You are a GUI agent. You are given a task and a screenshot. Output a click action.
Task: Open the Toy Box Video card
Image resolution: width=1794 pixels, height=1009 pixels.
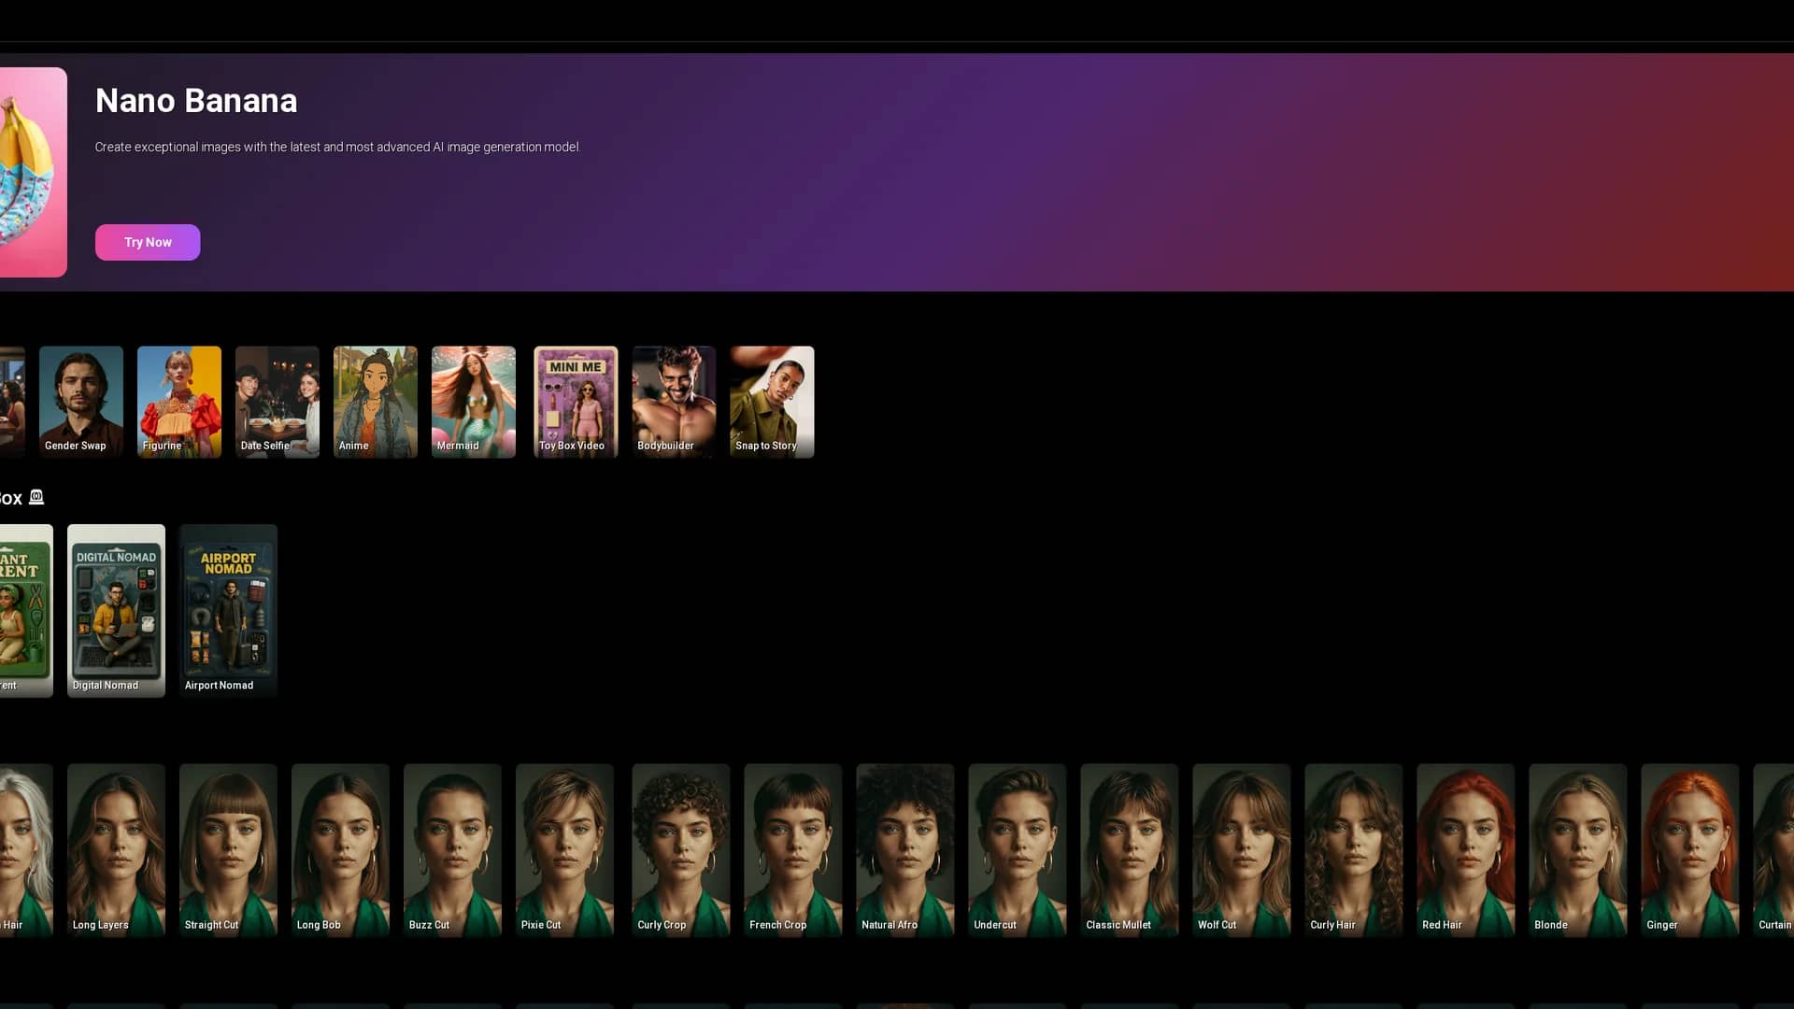[x=576, y=402]
